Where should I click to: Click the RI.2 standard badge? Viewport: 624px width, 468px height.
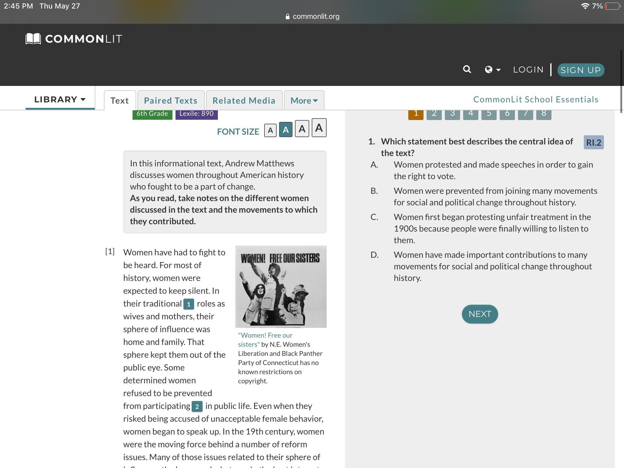(x=593, y=143)
